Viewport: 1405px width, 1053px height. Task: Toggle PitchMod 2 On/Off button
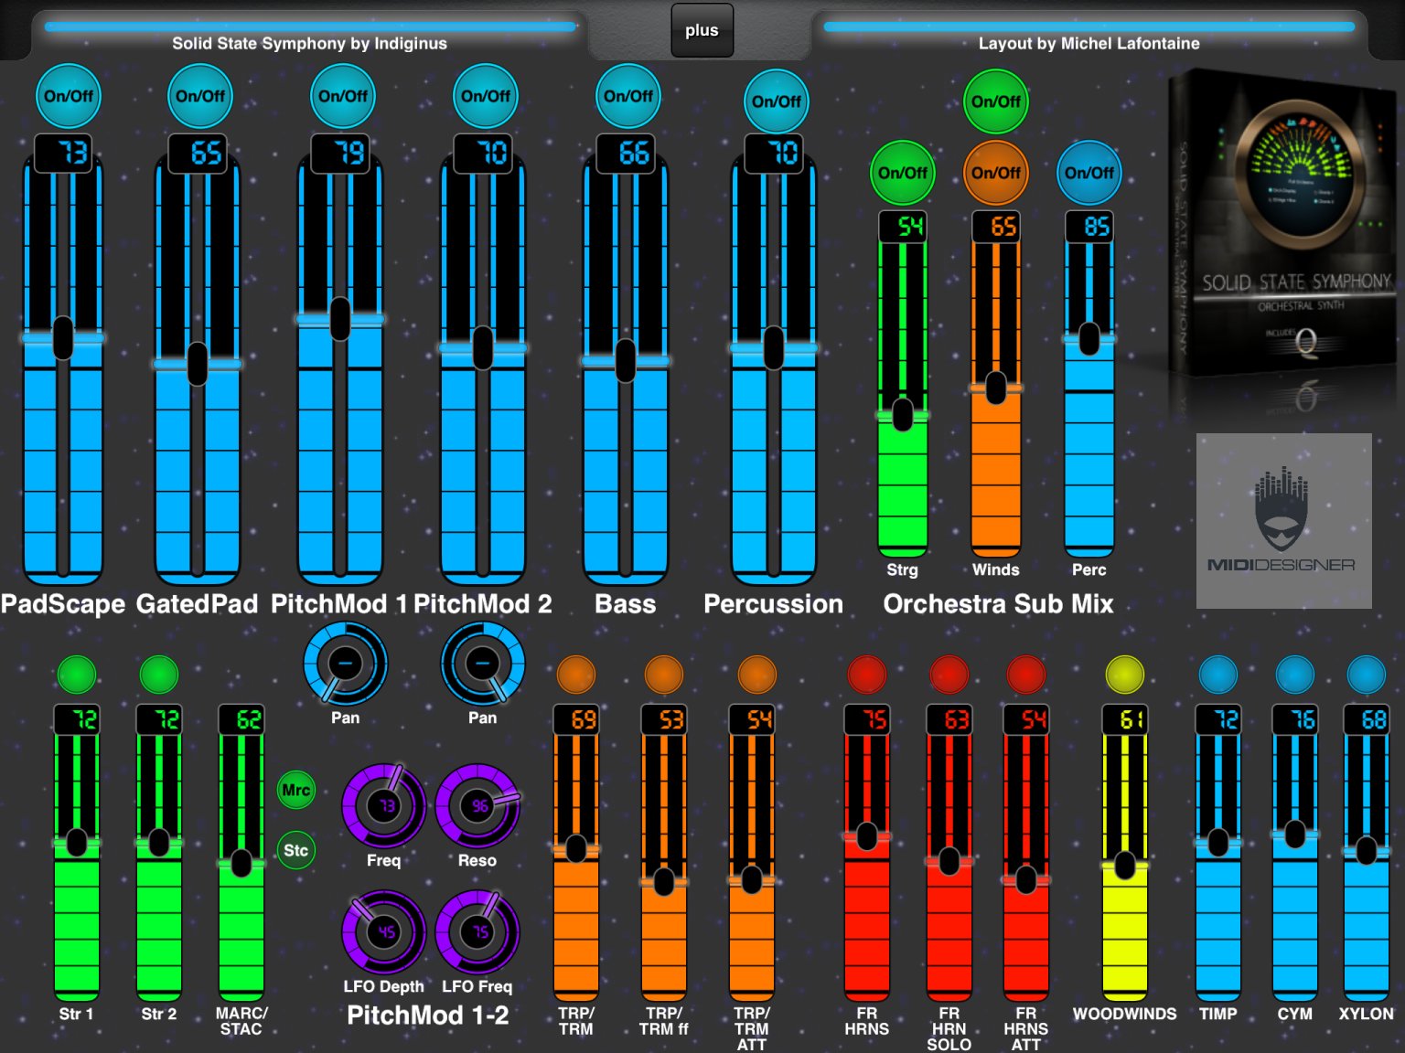point(486,96)
